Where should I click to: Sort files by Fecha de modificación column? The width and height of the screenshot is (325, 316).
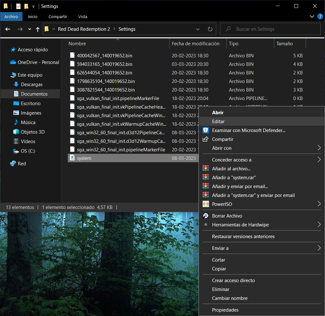point(195,44)
